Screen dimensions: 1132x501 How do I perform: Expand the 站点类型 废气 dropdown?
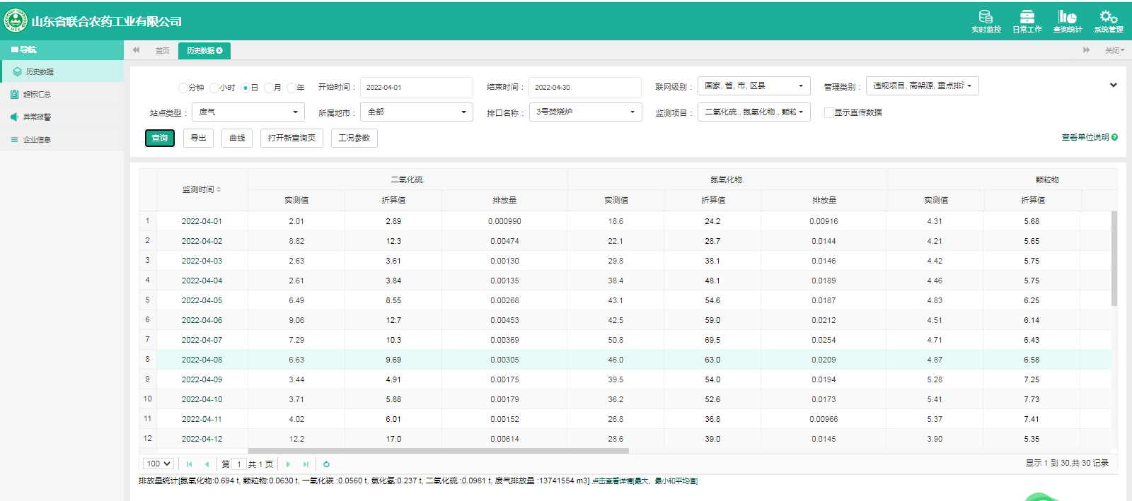[248, 112]
